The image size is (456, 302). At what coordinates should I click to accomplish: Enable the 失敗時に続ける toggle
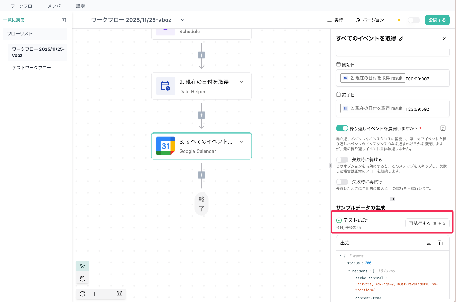342,160
